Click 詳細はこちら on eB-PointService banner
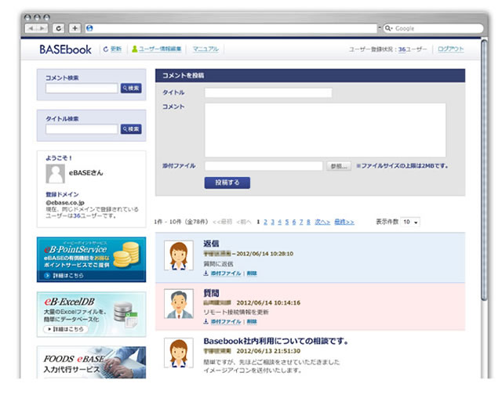The image size is (502, 398). (x=64, y=276)
